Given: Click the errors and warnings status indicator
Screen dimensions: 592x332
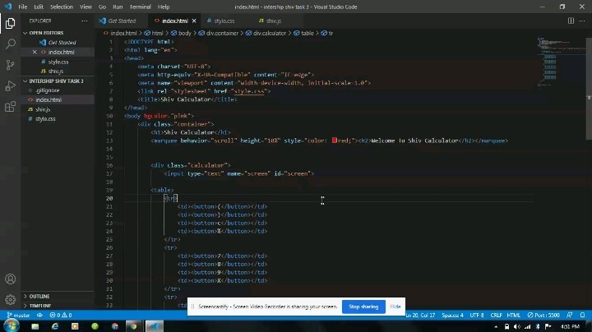Looking at the screenshot, I should click(x=59, y=315).
